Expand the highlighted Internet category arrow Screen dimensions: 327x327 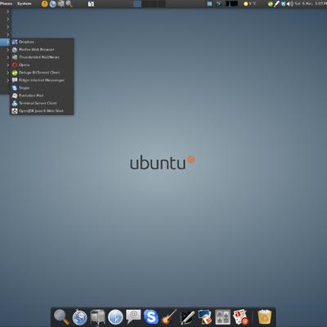8,42
